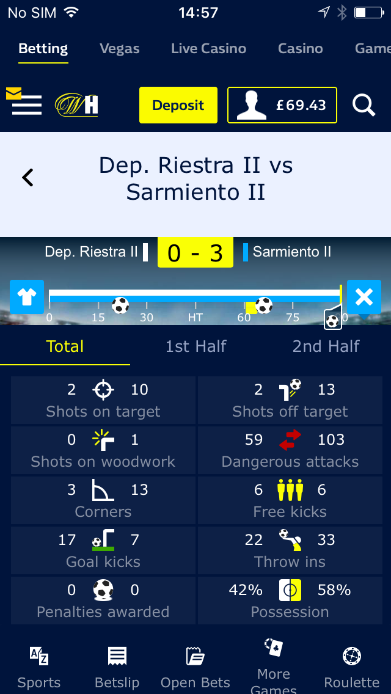The height and width of the screenshot is (694, 391).
Task: Switch to the 1st Half stats tab
Action: 195,346
